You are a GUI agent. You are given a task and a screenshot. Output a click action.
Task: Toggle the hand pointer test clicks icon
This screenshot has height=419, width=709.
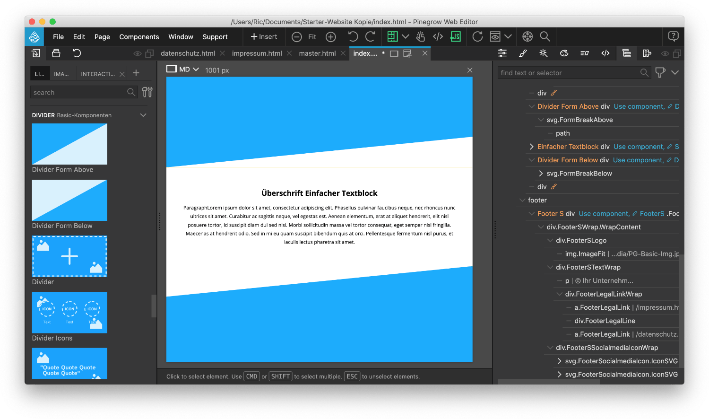pyautogui.click(x=421, y=36)
